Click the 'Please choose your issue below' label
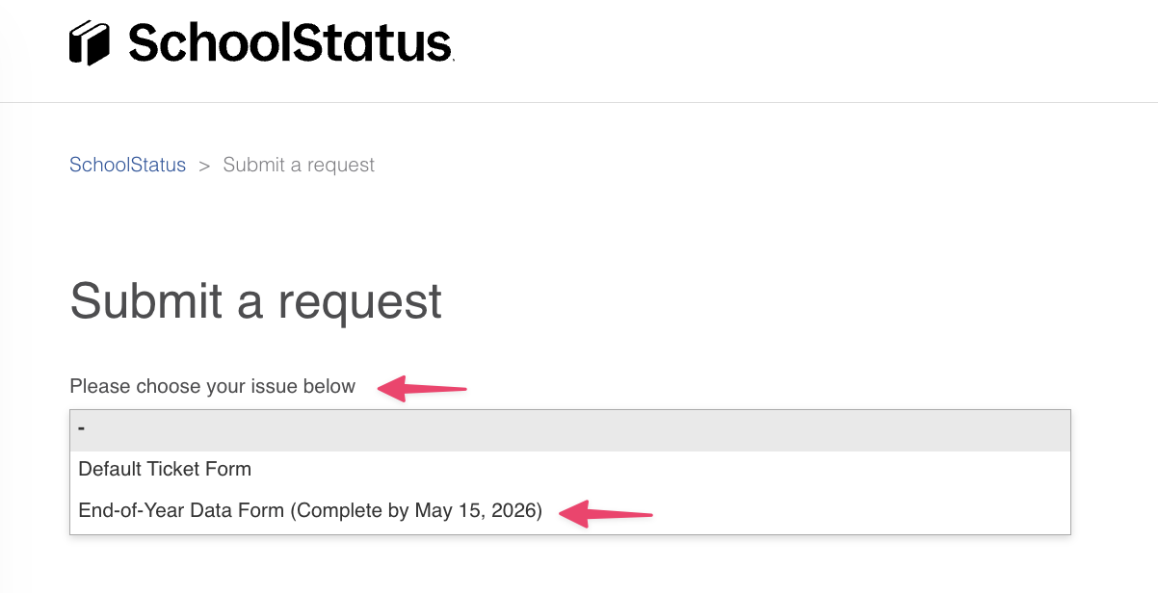Viewport: 1158px width, 593px height. [211, 386]
